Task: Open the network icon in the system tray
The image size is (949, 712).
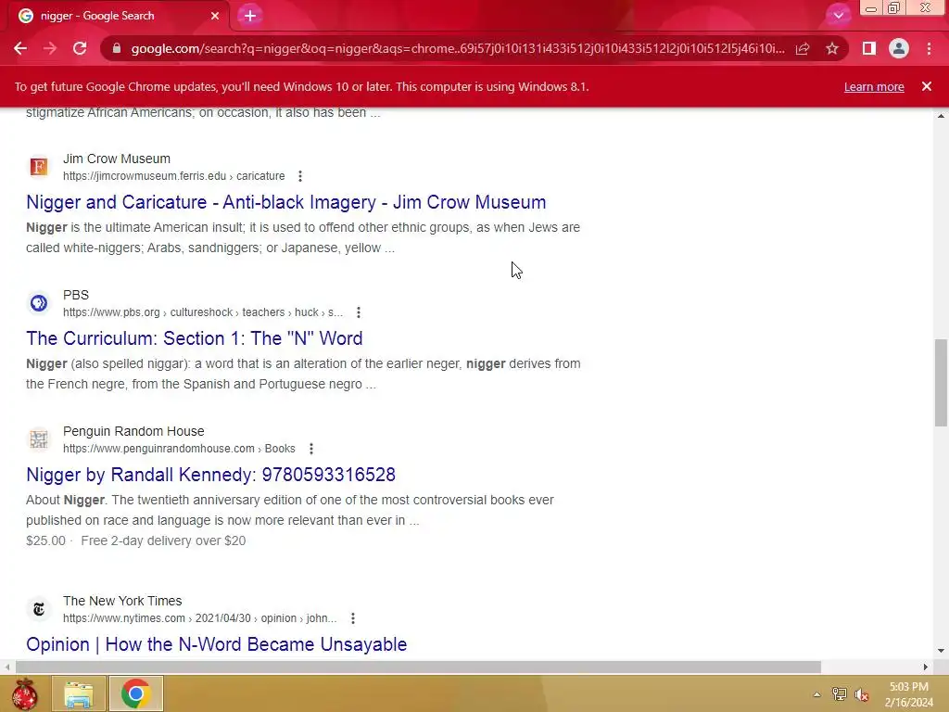Action: click(840, 694)
